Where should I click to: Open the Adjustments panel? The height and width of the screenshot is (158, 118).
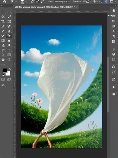114,54
